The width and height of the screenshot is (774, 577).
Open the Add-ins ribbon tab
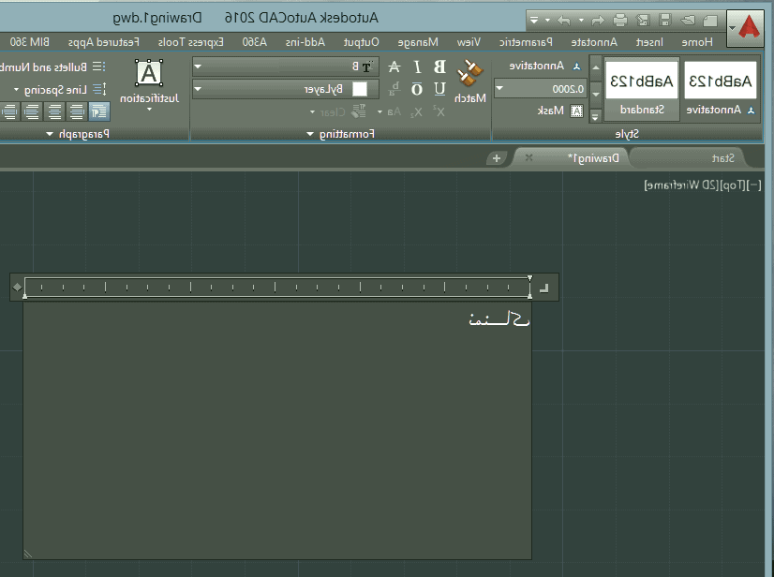coord(305,42)
